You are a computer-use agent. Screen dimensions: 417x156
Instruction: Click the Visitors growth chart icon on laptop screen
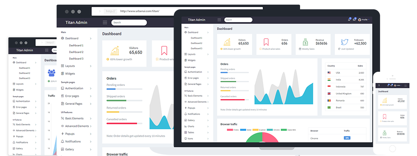point(227,42)
